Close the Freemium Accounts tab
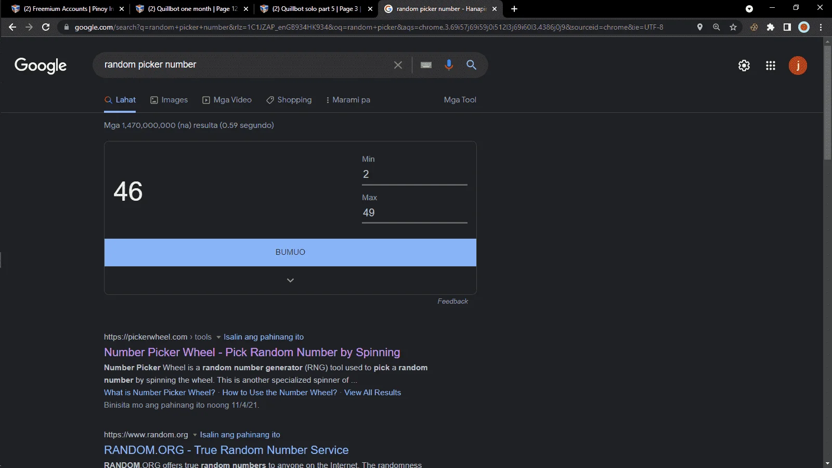This screenshot has width=832, height=468. (122, 9)
